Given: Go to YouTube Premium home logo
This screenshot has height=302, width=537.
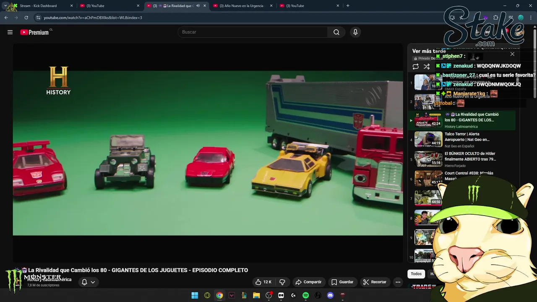Looking at the screenshot, I should click(x=34, y=32).
